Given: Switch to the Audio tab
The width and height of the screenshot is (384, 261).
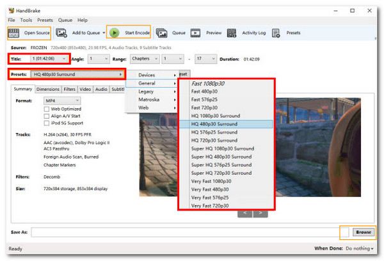Looking at the screenshot, I should tap(101, 90).
